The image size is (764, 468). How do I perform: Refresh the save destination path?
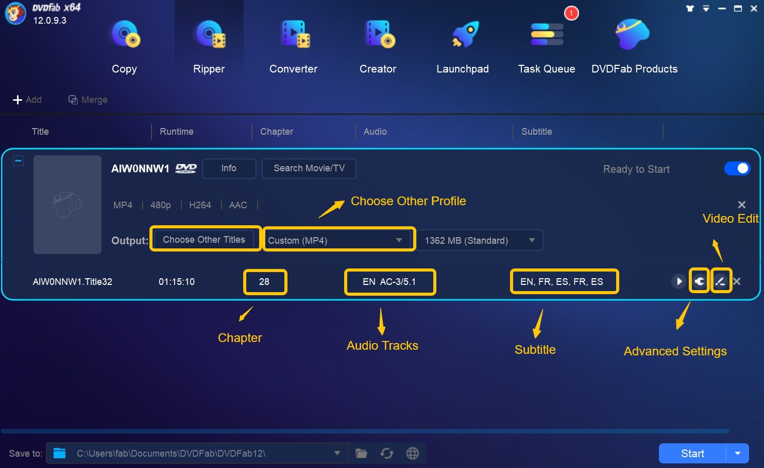pos(387,453)
